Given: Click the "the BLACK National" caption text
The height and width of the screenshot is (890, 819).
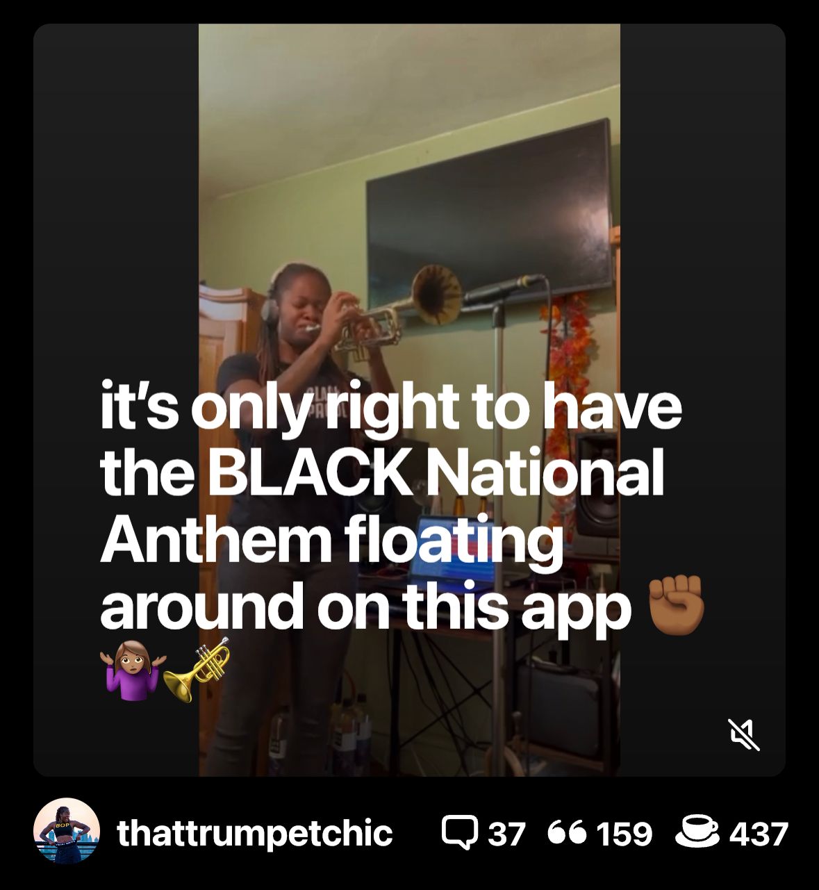Looking at the screenshot, I should 382,474.
